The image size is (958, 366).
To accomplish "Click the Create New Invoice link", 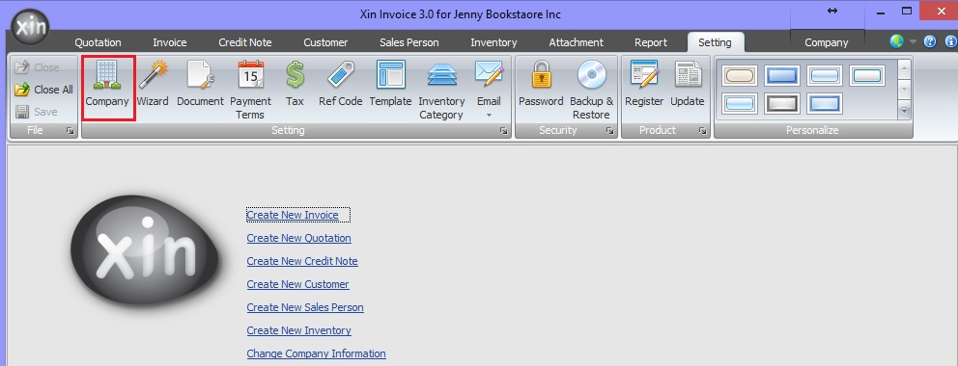I will click(293, 215).
